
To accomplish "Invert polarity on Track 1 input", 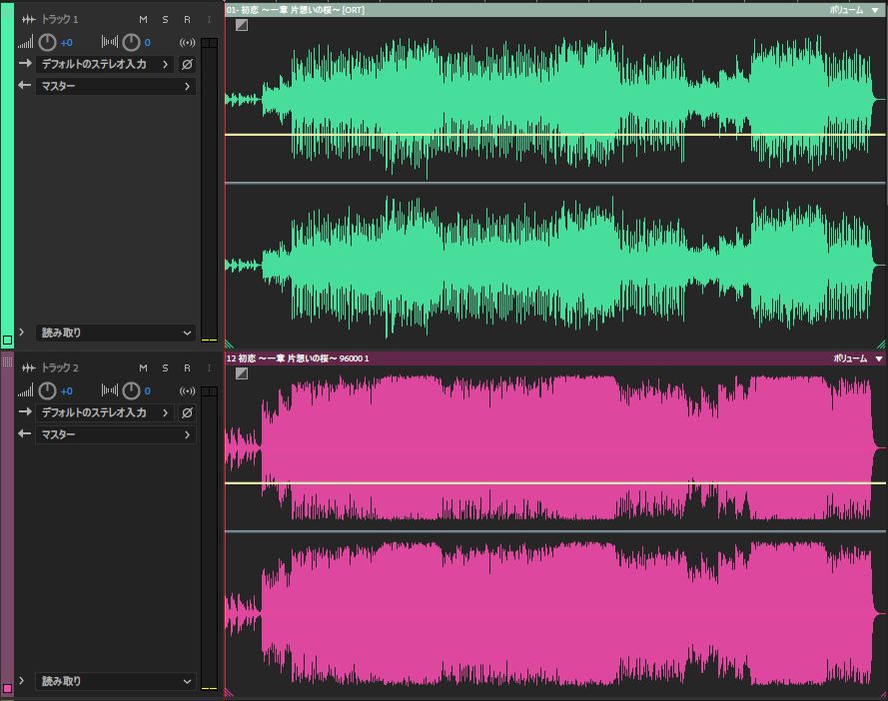I will tap(187, 65).
